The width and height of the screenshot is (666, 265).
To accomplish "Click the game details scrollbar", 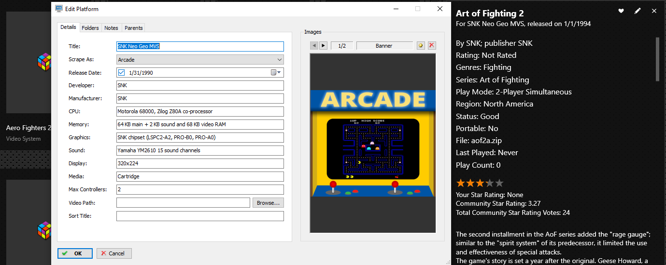I will pos(657,59).
